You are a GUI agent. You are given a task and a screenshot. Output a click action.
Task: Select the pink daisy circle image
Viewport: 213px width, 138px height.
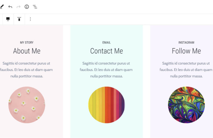tap(27, 105)
